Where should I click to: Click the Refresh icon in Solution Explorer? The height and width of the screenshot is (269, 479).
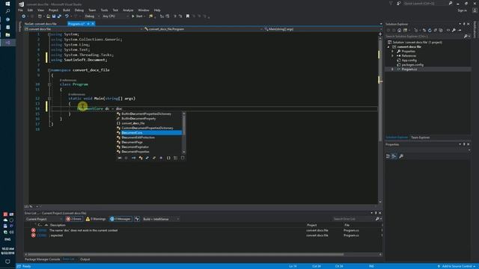tap(430, 30)
